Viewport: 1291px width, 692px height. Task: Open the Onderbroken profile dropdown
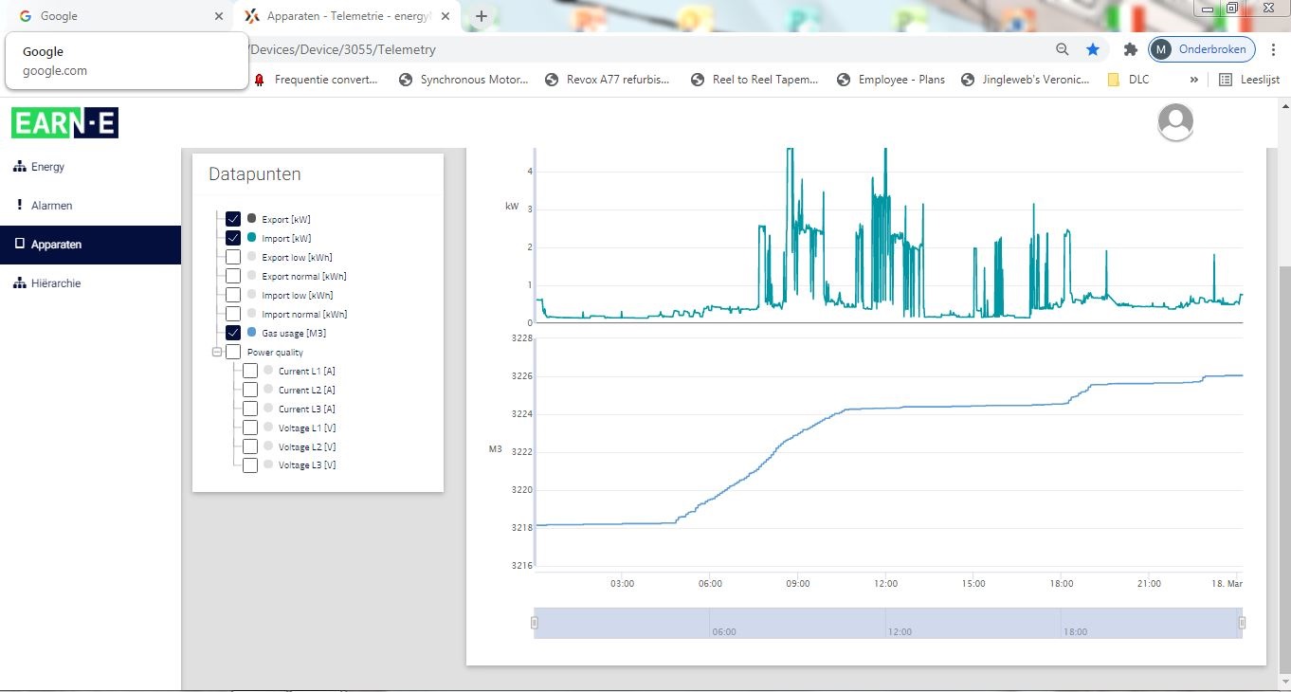[x=1202, y=49]
